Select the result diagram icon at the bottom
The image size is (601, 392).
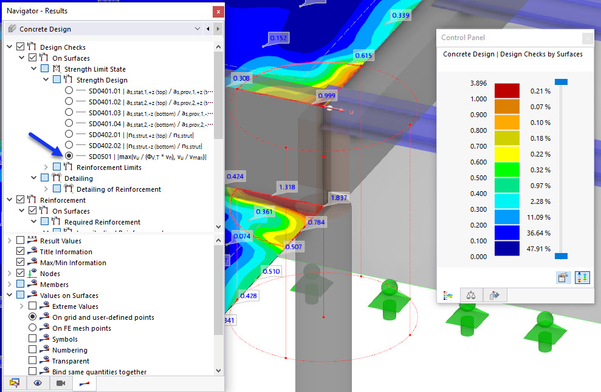coord(84,383)
